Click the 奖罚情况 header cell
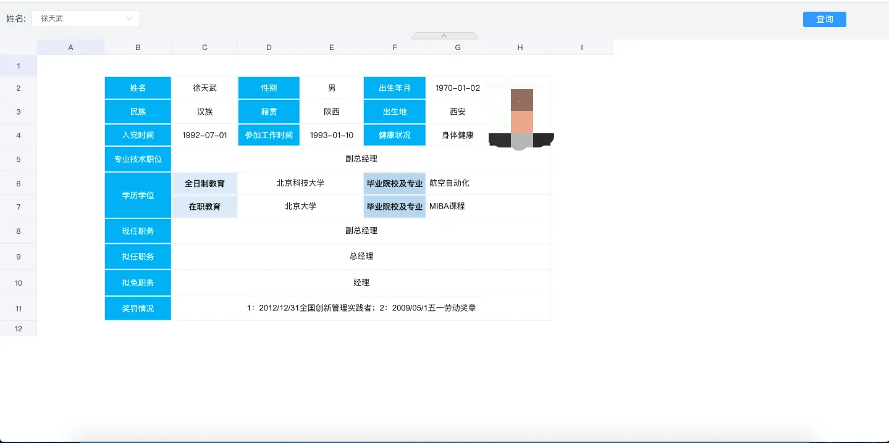 [138, 308]
